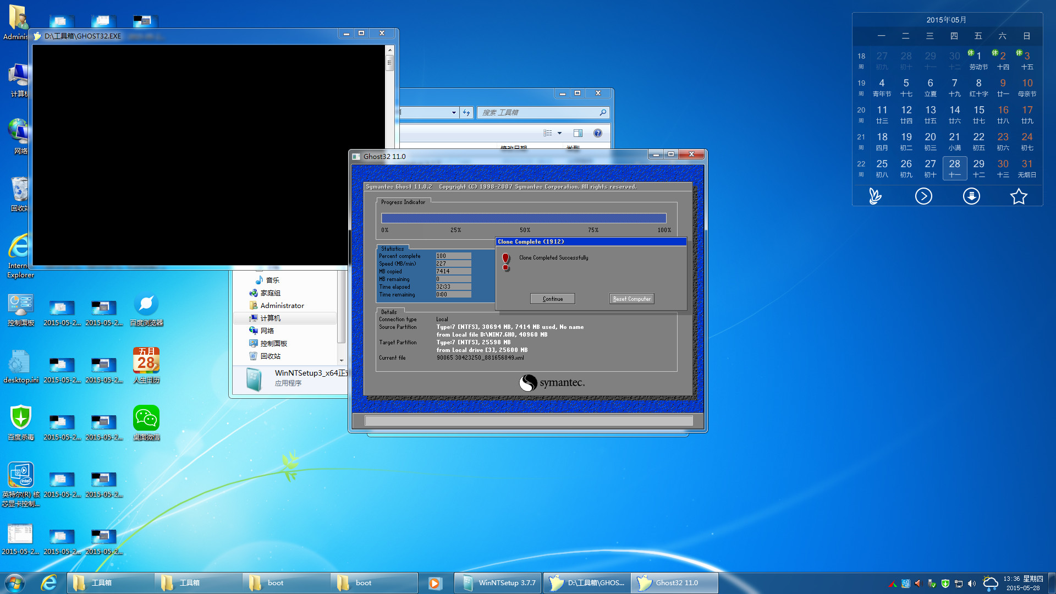Change the explorer view mode icon
Image resolution: width=1056 pixels, height=594 pixels.
pyautogui.click(x=548, y=133)
